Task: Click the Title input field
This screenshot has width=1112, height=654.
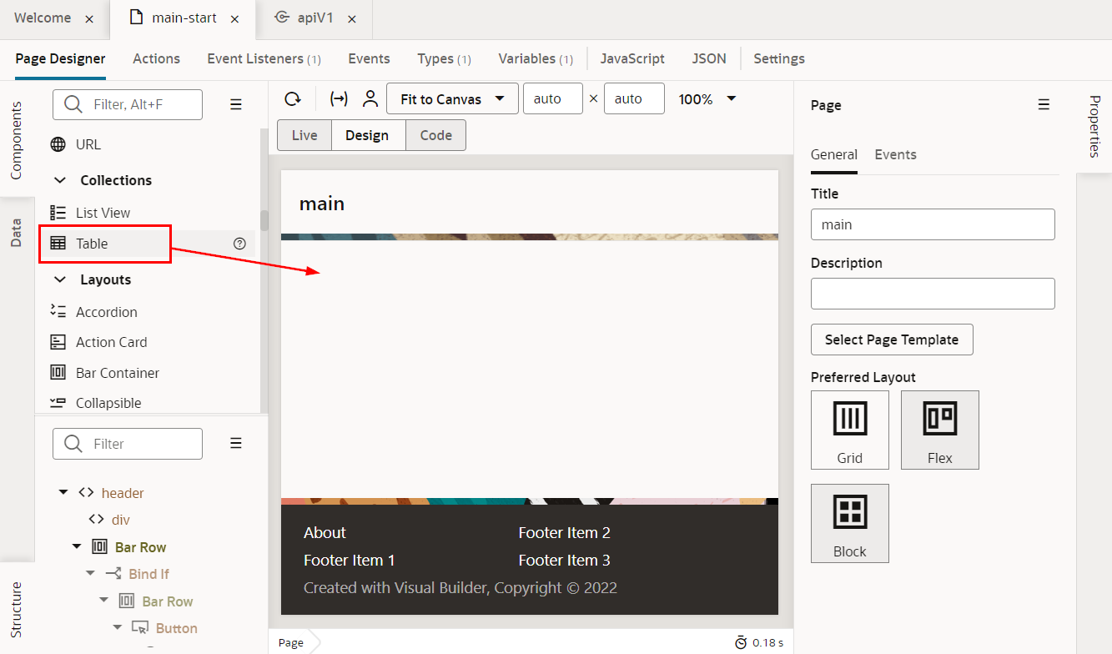Action: click(932, 224)
